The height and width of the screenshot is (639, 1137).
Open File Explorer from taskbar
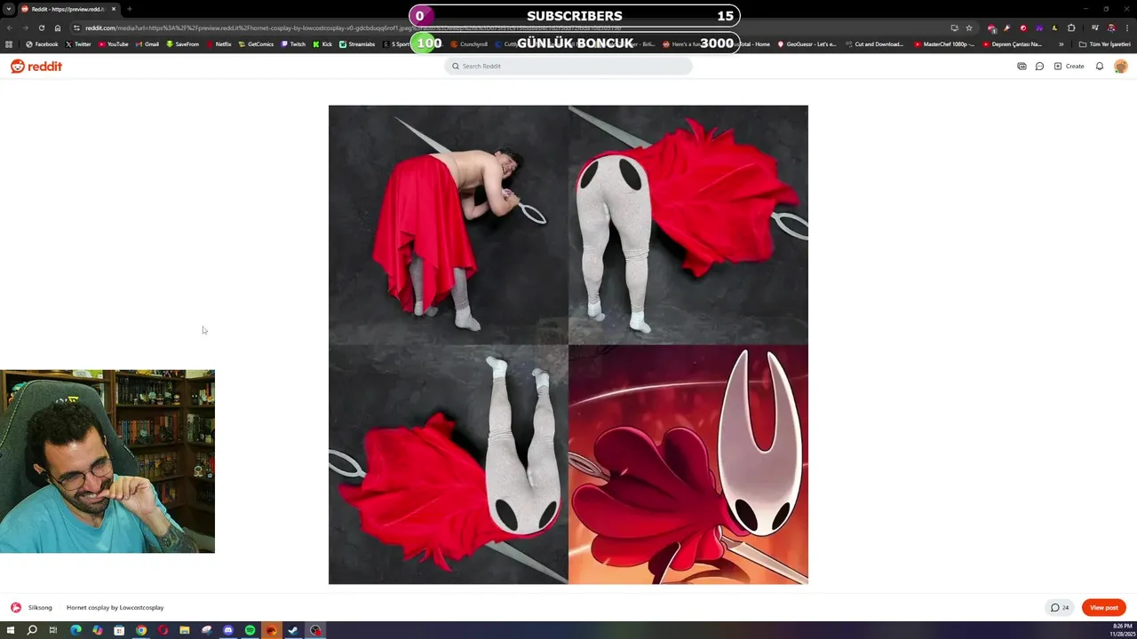[x=185, y=630]
